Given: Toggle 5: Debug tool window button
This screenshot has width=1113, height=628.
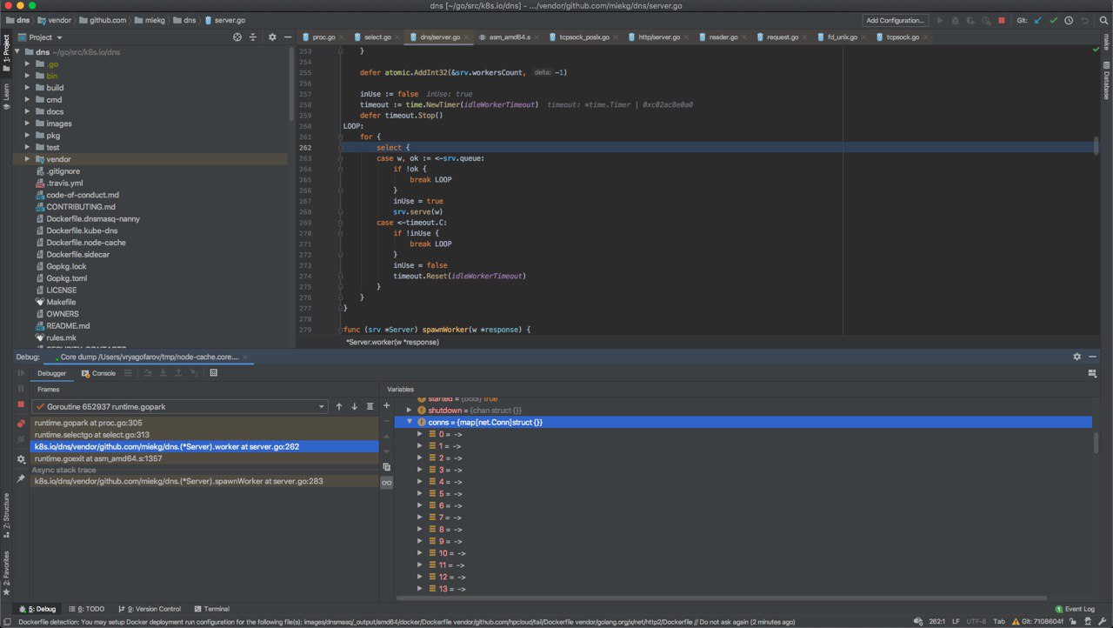Looking at the screenshot, I should (x=37, y=609).
